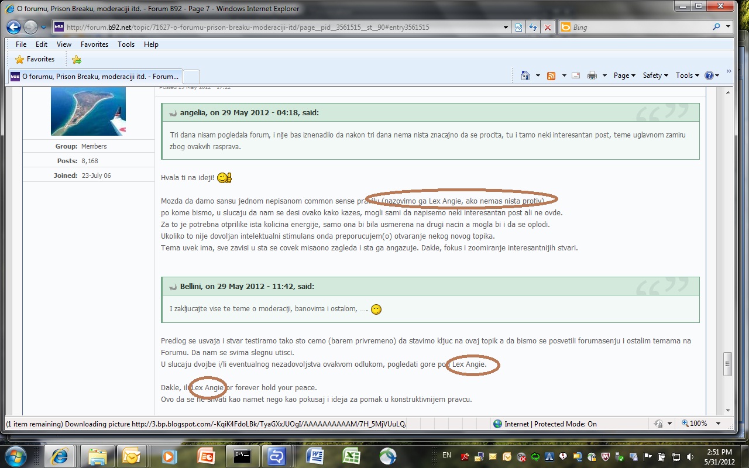
Task: Open the Tools command bar menu
Action: coord(687,75)
